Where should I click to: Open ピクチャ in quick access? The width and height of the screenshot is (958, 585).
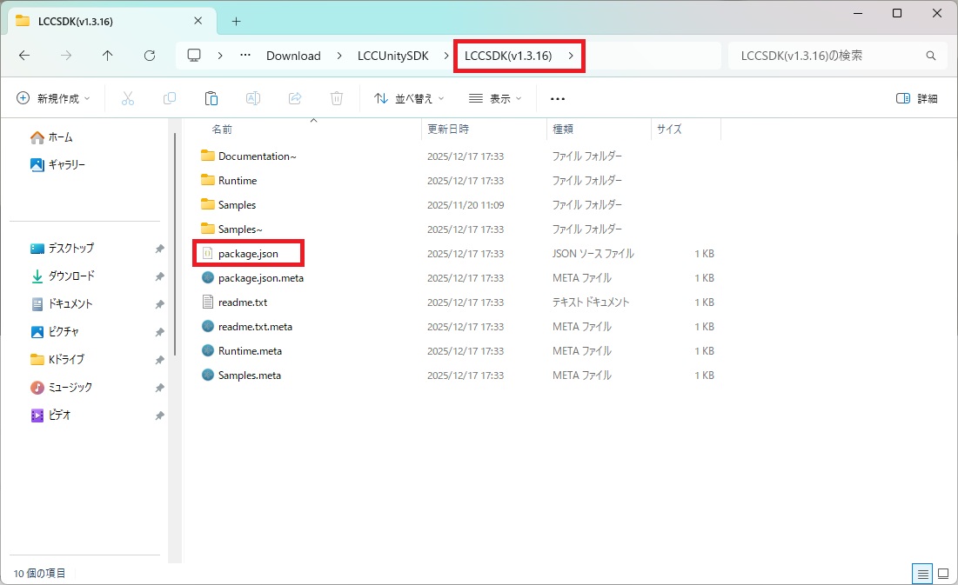[55, 331]
